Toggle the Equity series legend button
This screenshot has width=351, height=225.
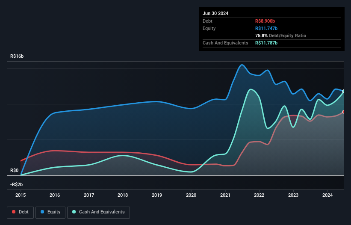(50, 212)
